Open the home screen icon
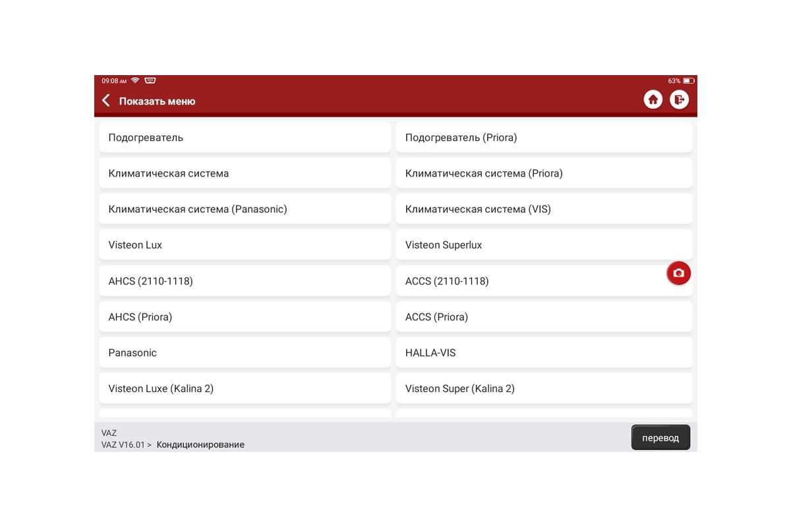This screenshot has height=527, width=791. pyautogui.click(x=653, y=99)
